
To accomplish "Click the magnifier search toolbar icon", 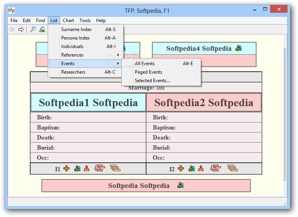I will (x=33, y=29).
